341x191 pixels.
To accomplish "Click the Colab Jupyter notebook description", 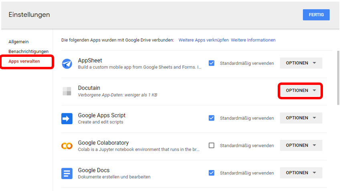I will [x=139, y=149].
